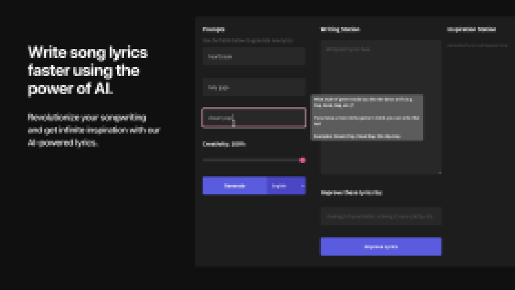Click the Prompts section heading
This screenshot has width=515, height=290.
[x=213, y=29]
